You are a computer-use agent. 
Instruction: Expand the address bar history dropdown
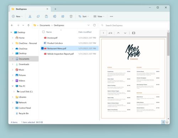[89, 25]
